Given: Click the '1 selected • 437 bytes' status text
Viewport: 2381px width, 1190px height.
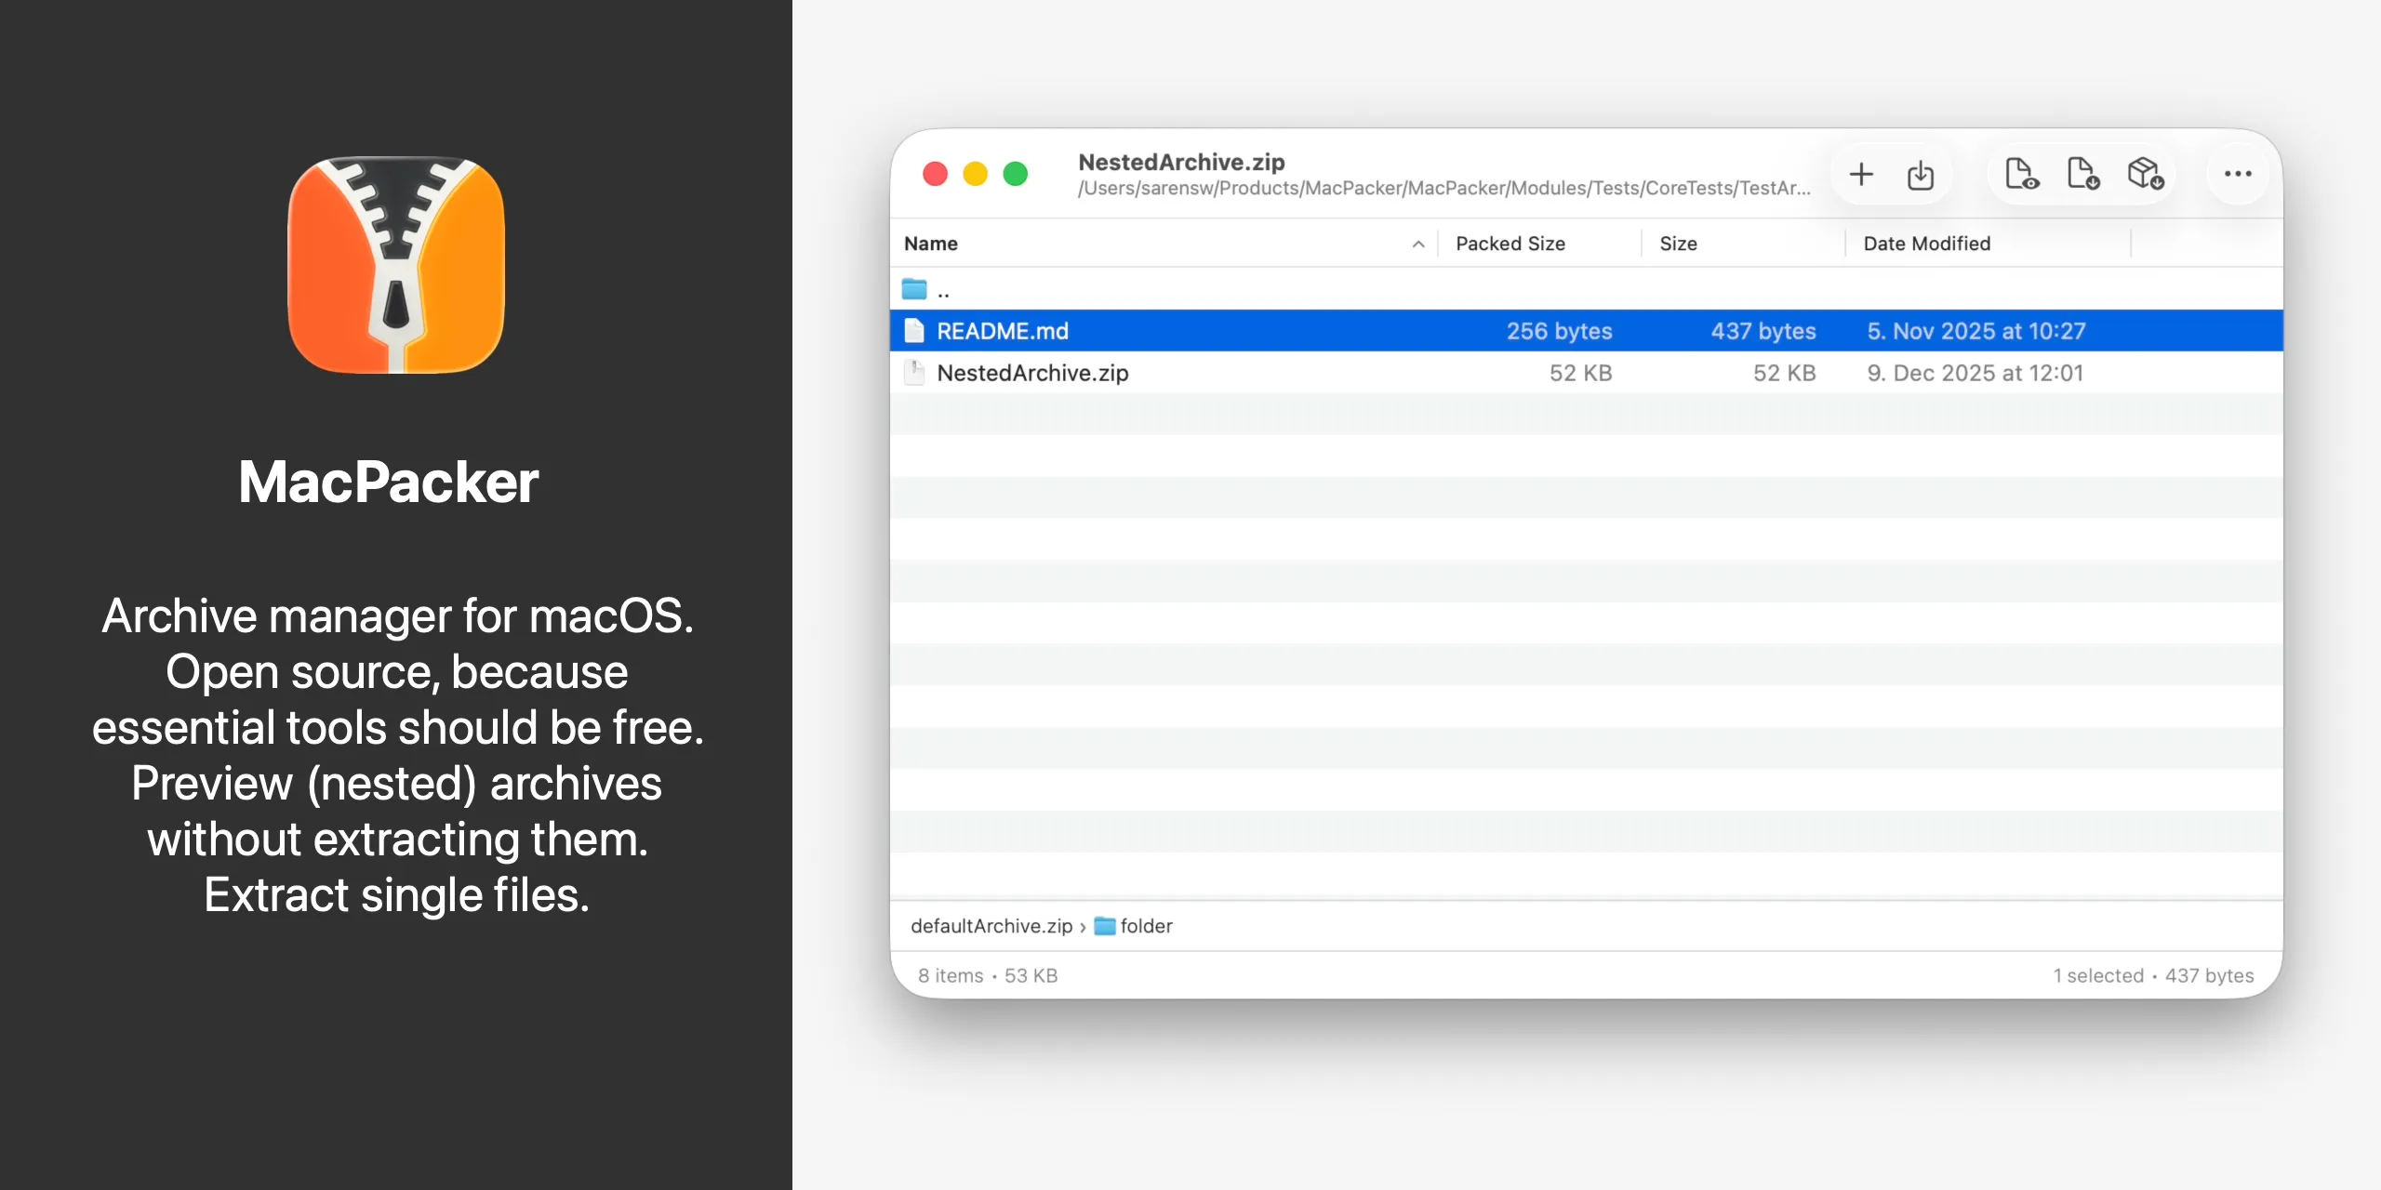Looking at the screenshot, I should click(x=2153, y=975).
